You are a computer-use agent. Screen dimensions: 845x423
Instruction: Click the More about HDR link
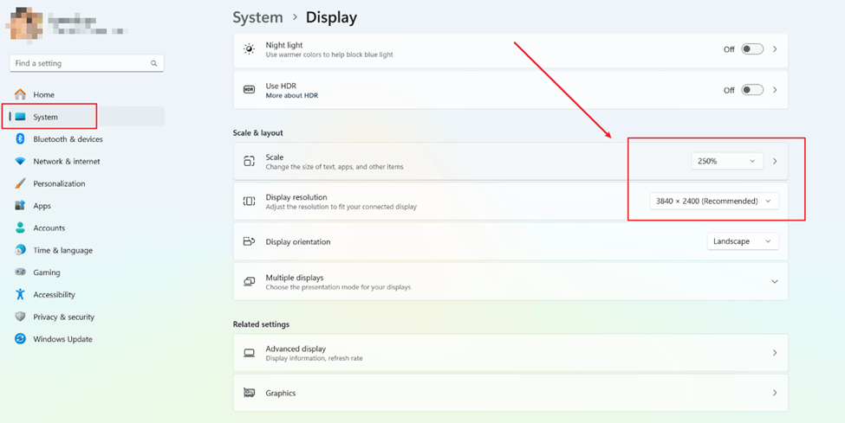click(291, 95)
